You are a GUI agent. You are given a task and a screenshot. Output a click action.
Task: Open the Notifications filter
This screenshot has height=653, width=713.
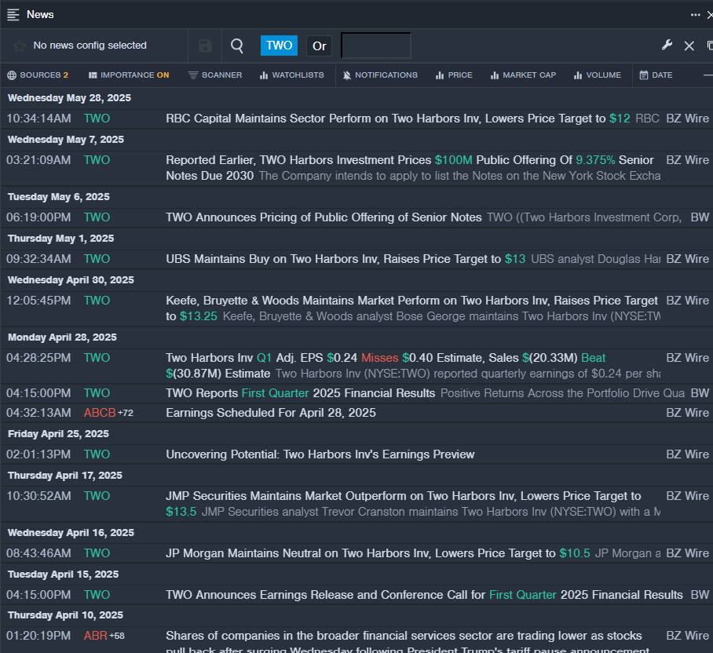click(x=380, y=75)
